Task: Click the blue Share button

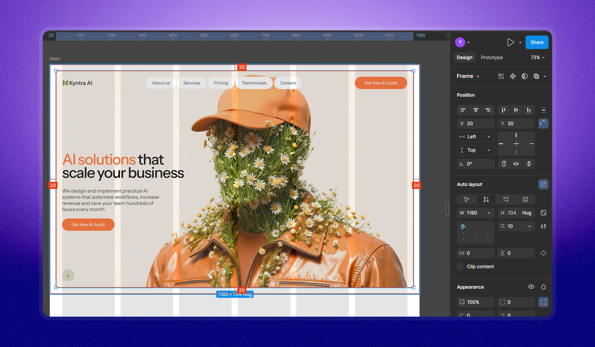Action: click(x=536, y=42)
